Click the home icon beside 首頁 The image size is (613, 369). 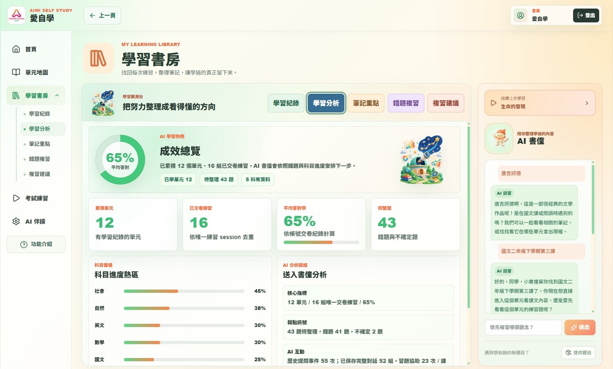click(x=16, y=49)
